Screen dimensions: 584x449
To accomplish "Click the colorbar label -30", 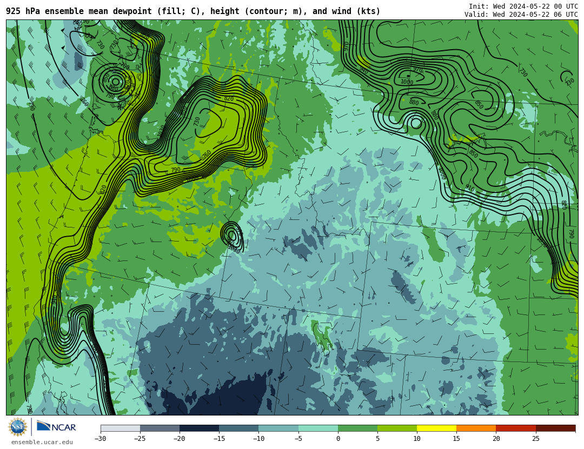I will click(100, 439).
